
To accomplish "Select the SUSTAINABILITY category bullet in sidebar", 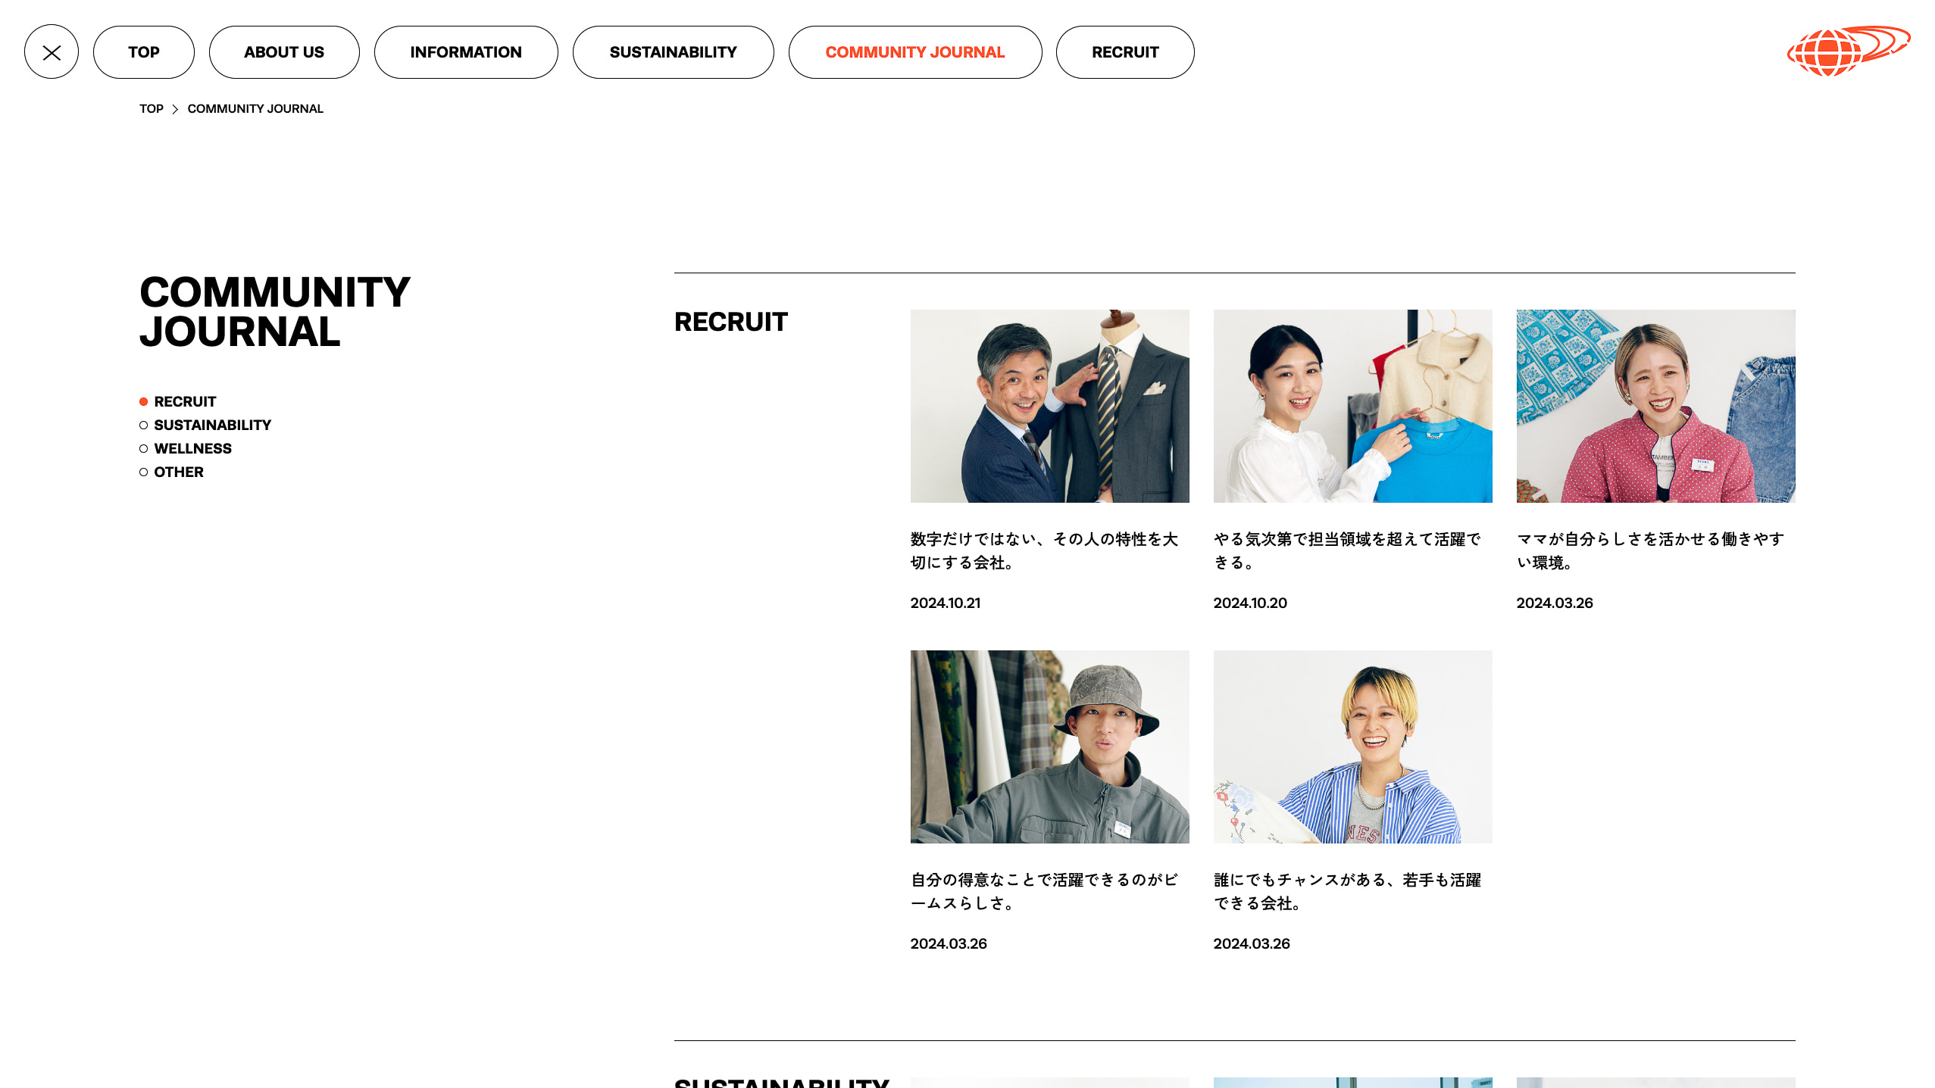I will (143, 426).
